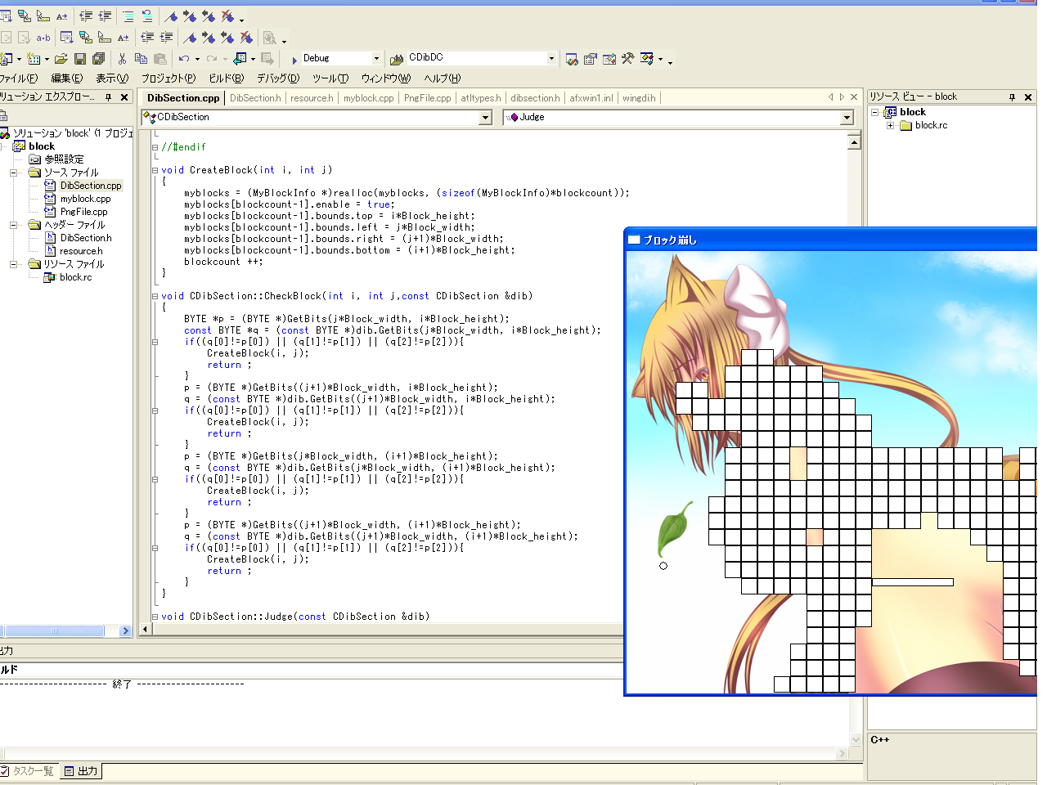This screenshot has width=1047, height=785.
Task: Cut selection with the scissors icon
Action: pos(122,59)
